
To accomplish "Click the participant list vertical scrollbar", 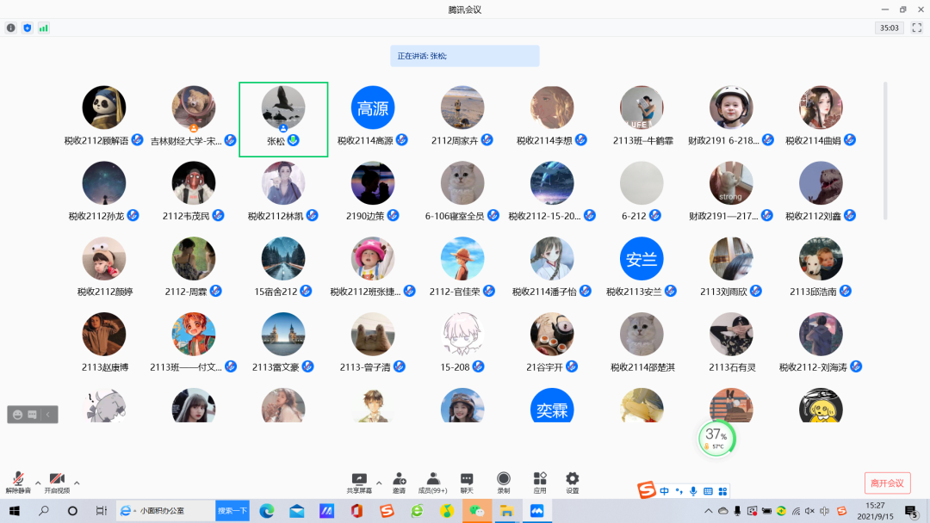I will 885,151.
